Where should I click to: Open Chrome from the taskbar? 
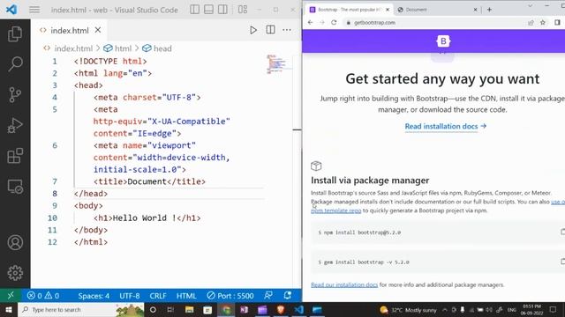[226, 309]
